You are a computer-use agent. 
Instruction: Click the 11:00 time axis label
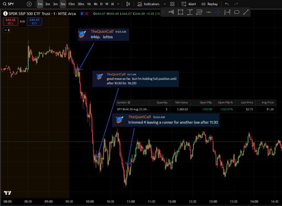click(x=131, y=202)
